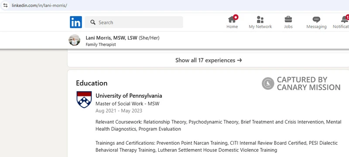Click the Family Therapist headline text
The height and width of the screenshot is (157, 349).
point(101,44)
